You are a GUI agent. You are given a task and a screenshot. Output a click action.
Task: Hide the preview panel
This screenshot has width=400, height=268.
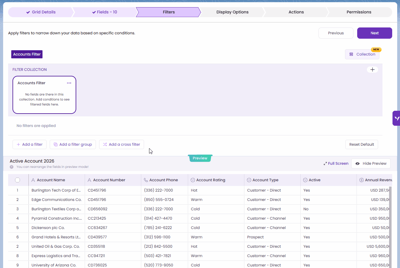pos(371,163)
